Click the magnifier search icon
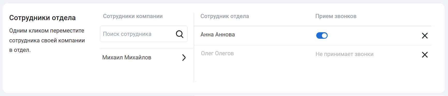 (180, 34)
